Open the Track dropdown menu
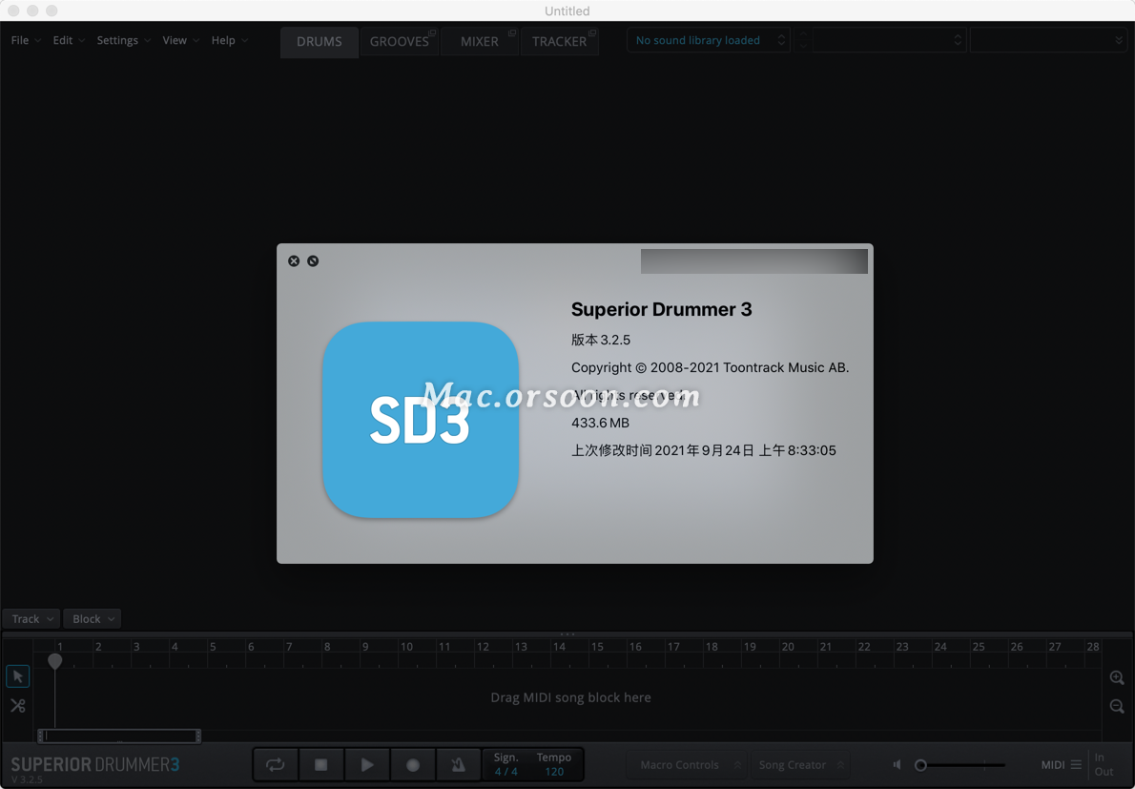This screenshot has width=1135, height=789. [31, 619]
